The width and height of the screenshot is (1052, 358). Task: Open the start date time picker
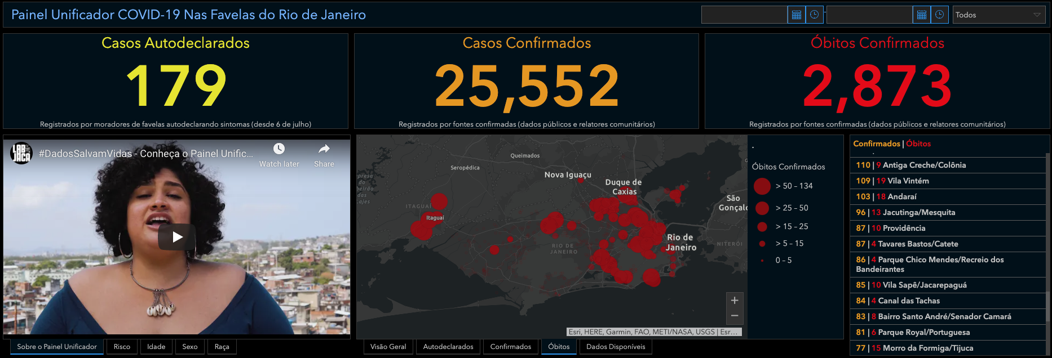point(815,15)
